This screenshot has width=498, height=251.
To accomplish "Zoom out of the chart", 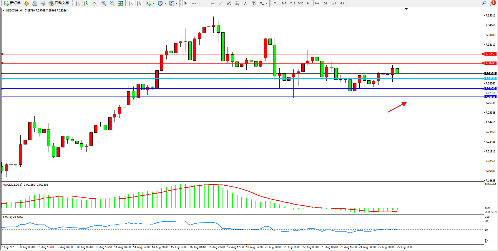I will 112,3.
